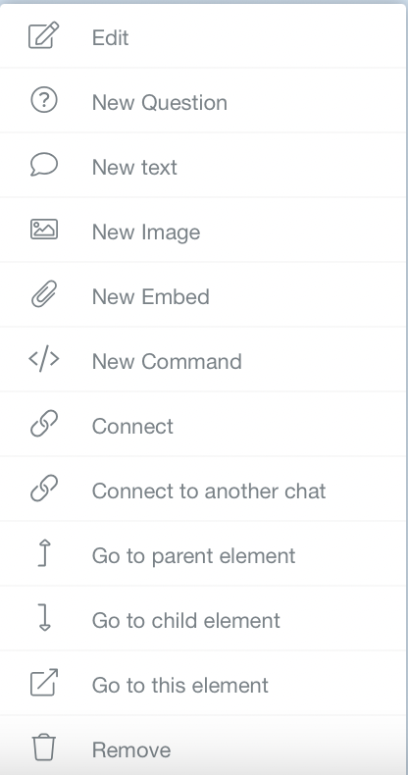Click the down arrow child icon
This screenshot has width=408, height=775.
44,618
